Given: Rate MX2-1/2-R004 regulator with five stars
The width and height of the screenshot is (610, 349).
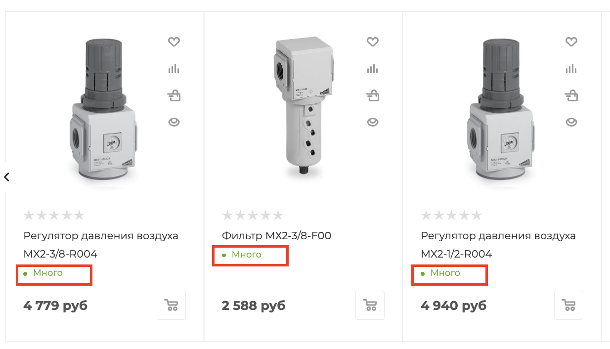Looking at the screenshot, I should [x=476, y=215].
